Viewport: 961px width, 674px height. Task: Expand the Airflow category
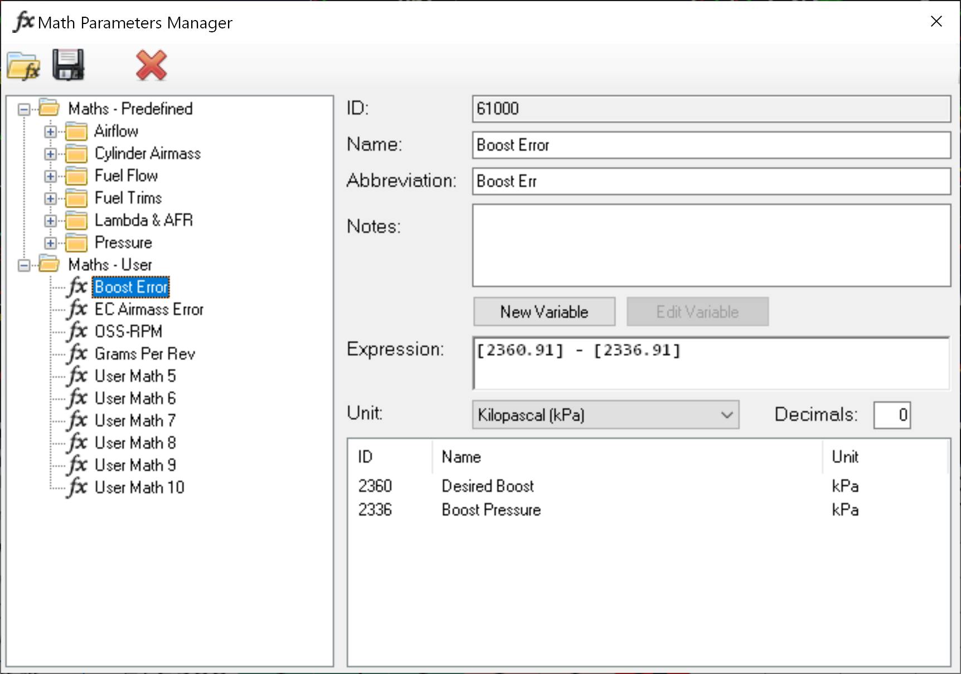(x=50, y=131)
